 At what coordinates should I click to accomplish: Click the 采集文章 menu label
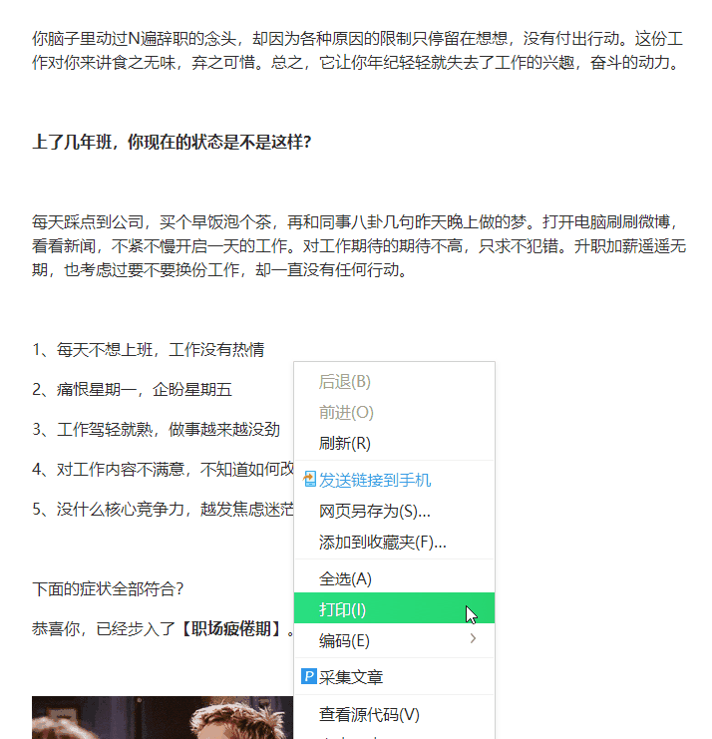351,677
